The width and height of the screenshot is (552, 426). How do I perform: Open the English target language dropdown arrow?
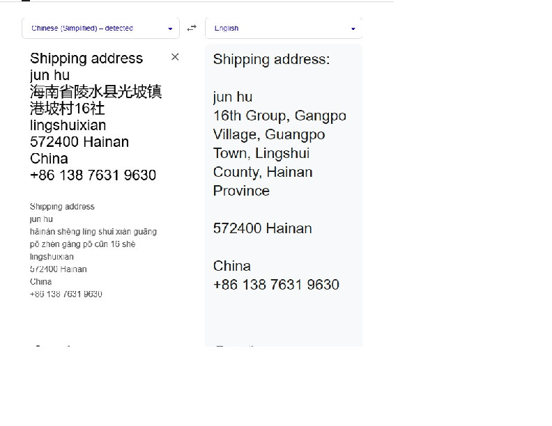pos(353,29)
